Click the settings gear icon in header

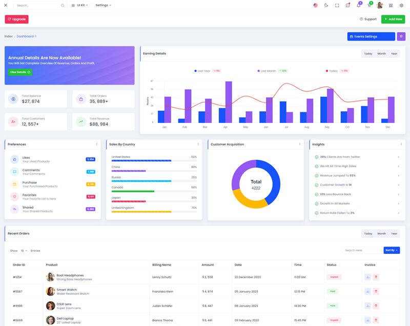coord(401,5)
